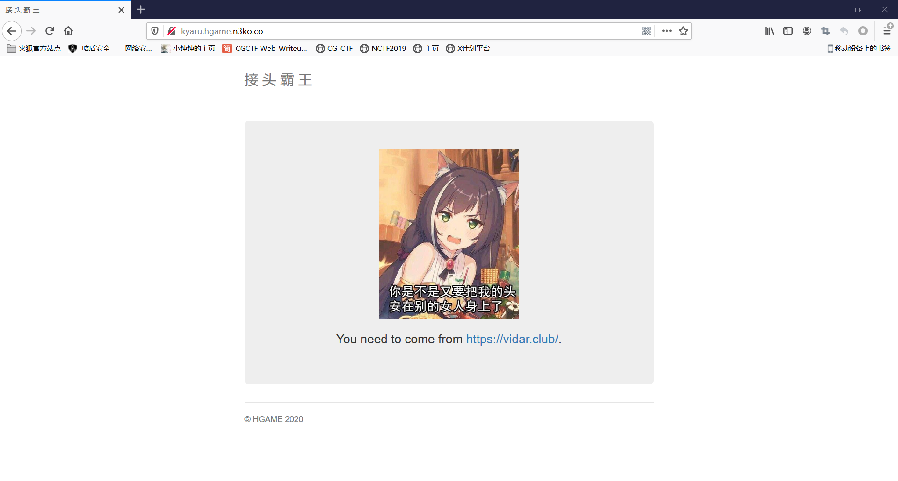Viewport: 898px width, 481px height.
Task: Open 主页 bookmark
Action: click(x=426, y=49)
